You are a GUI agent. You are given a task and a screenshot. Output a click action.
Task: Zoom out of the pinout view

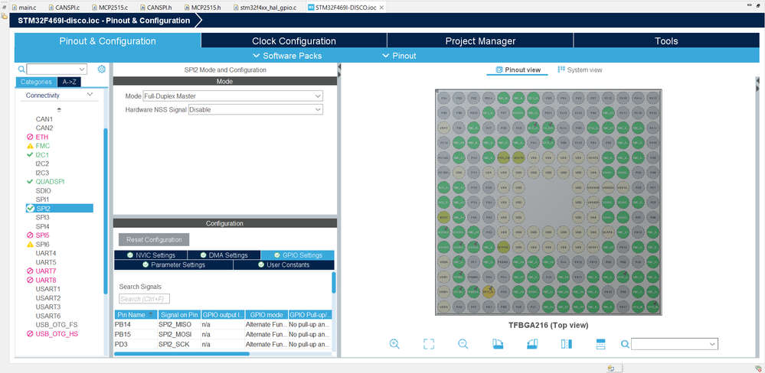coord(463,344)
